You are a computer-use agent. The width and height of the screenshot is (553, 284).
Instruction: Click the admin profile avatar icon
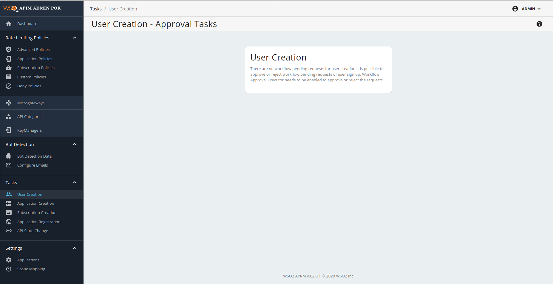click(515, 9)
